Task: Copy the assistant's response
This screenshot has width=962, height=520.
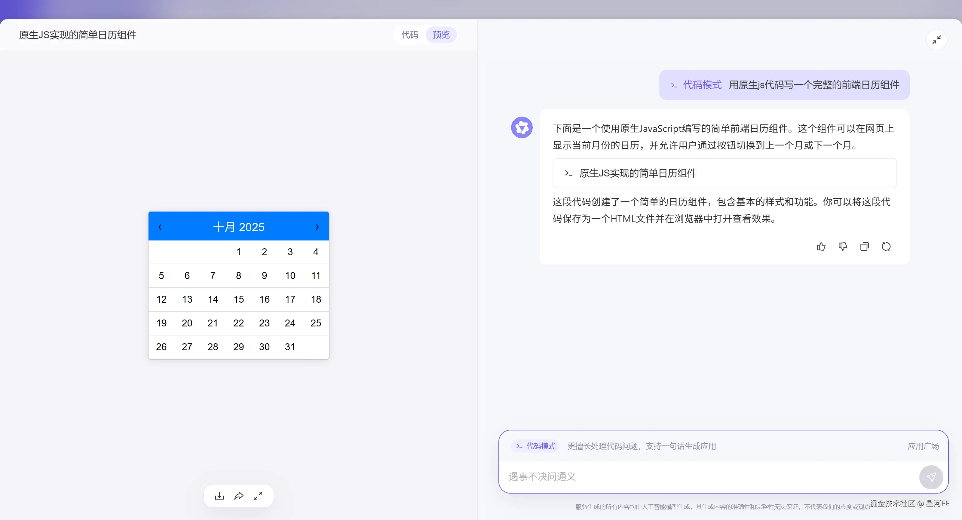Action: point(864,246)
